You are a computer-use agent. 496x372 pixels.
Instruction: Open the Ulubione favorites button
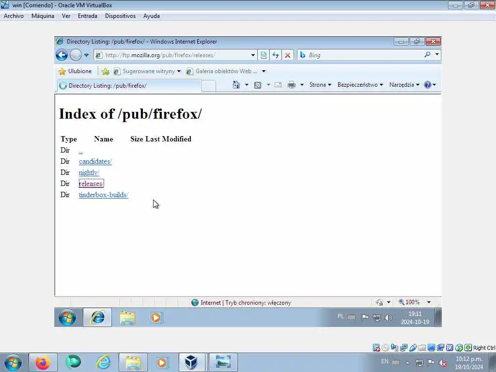point(75,71)
